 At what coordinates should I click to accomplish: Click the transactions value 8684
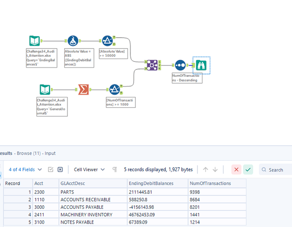(217, 200)
